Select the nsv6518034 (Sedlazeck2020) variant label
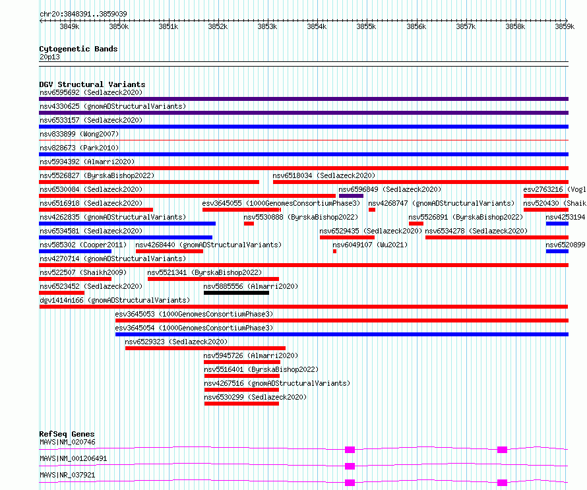The width and height of the screenshot is (587, 490). click(x=324, y=175)
